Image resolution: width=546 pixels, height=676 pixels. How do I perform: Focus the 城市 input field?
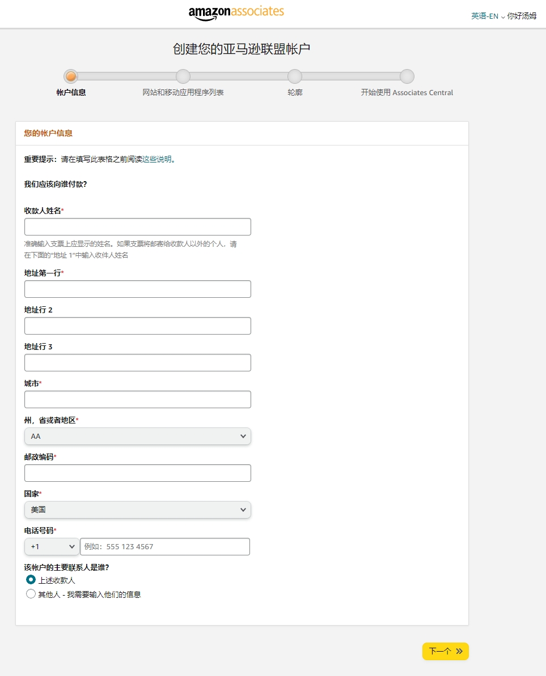point(138,399)
